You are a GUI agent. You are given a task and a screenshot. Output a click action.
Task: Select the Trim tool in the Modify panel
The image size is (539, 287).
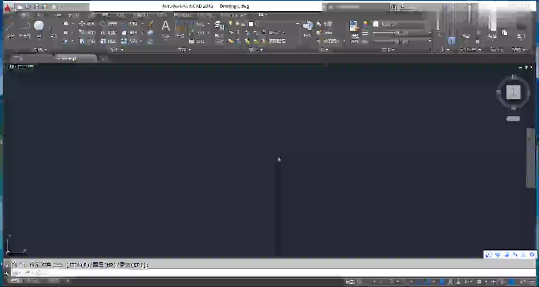133,24
